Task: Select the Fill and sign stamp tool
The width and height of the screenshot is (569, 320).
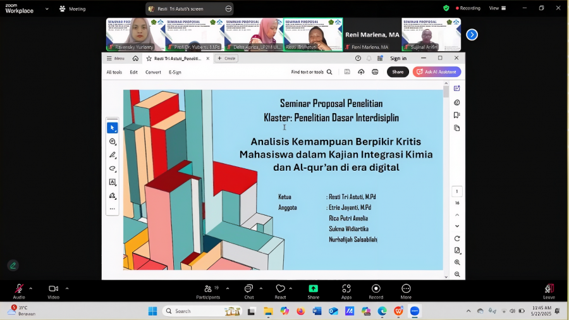Action: [112, 196]
